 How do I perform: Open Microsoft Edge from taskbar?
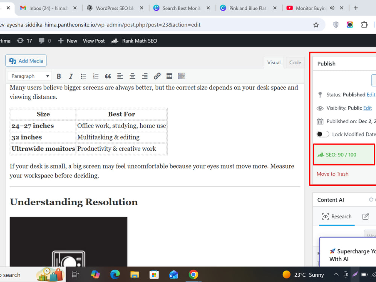(x=115, y=274)
